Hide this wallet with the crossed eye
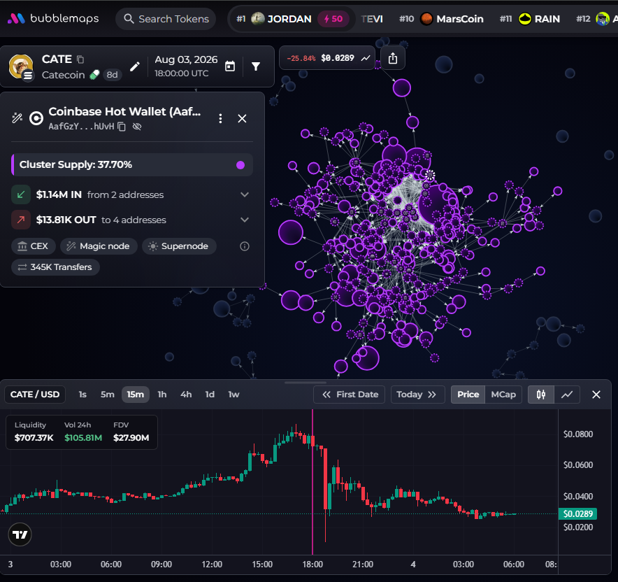 pos(137,127)
